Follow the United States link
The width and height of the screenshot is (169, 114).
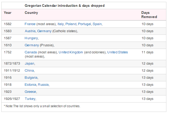tap(117, 52)
